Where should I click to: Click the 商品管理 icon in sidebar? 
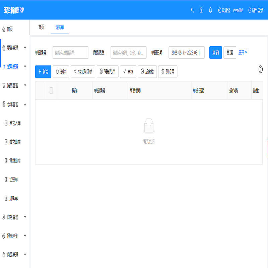pyautogui.click(x=3, y=254)
